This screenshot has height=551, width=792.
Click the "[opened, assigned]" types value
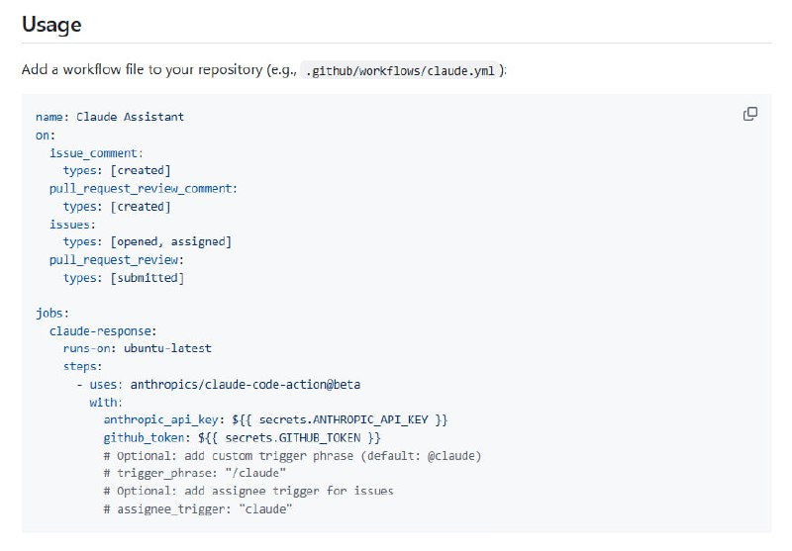[x=170, y=241]
